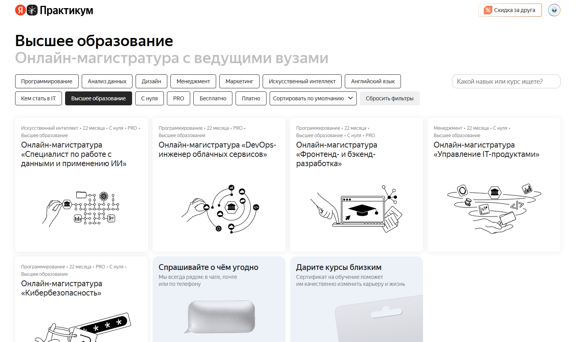Select the Кем стать в IT filter
Image resolution: width=583 pixels, height=342 pixels.
[38, 98]
